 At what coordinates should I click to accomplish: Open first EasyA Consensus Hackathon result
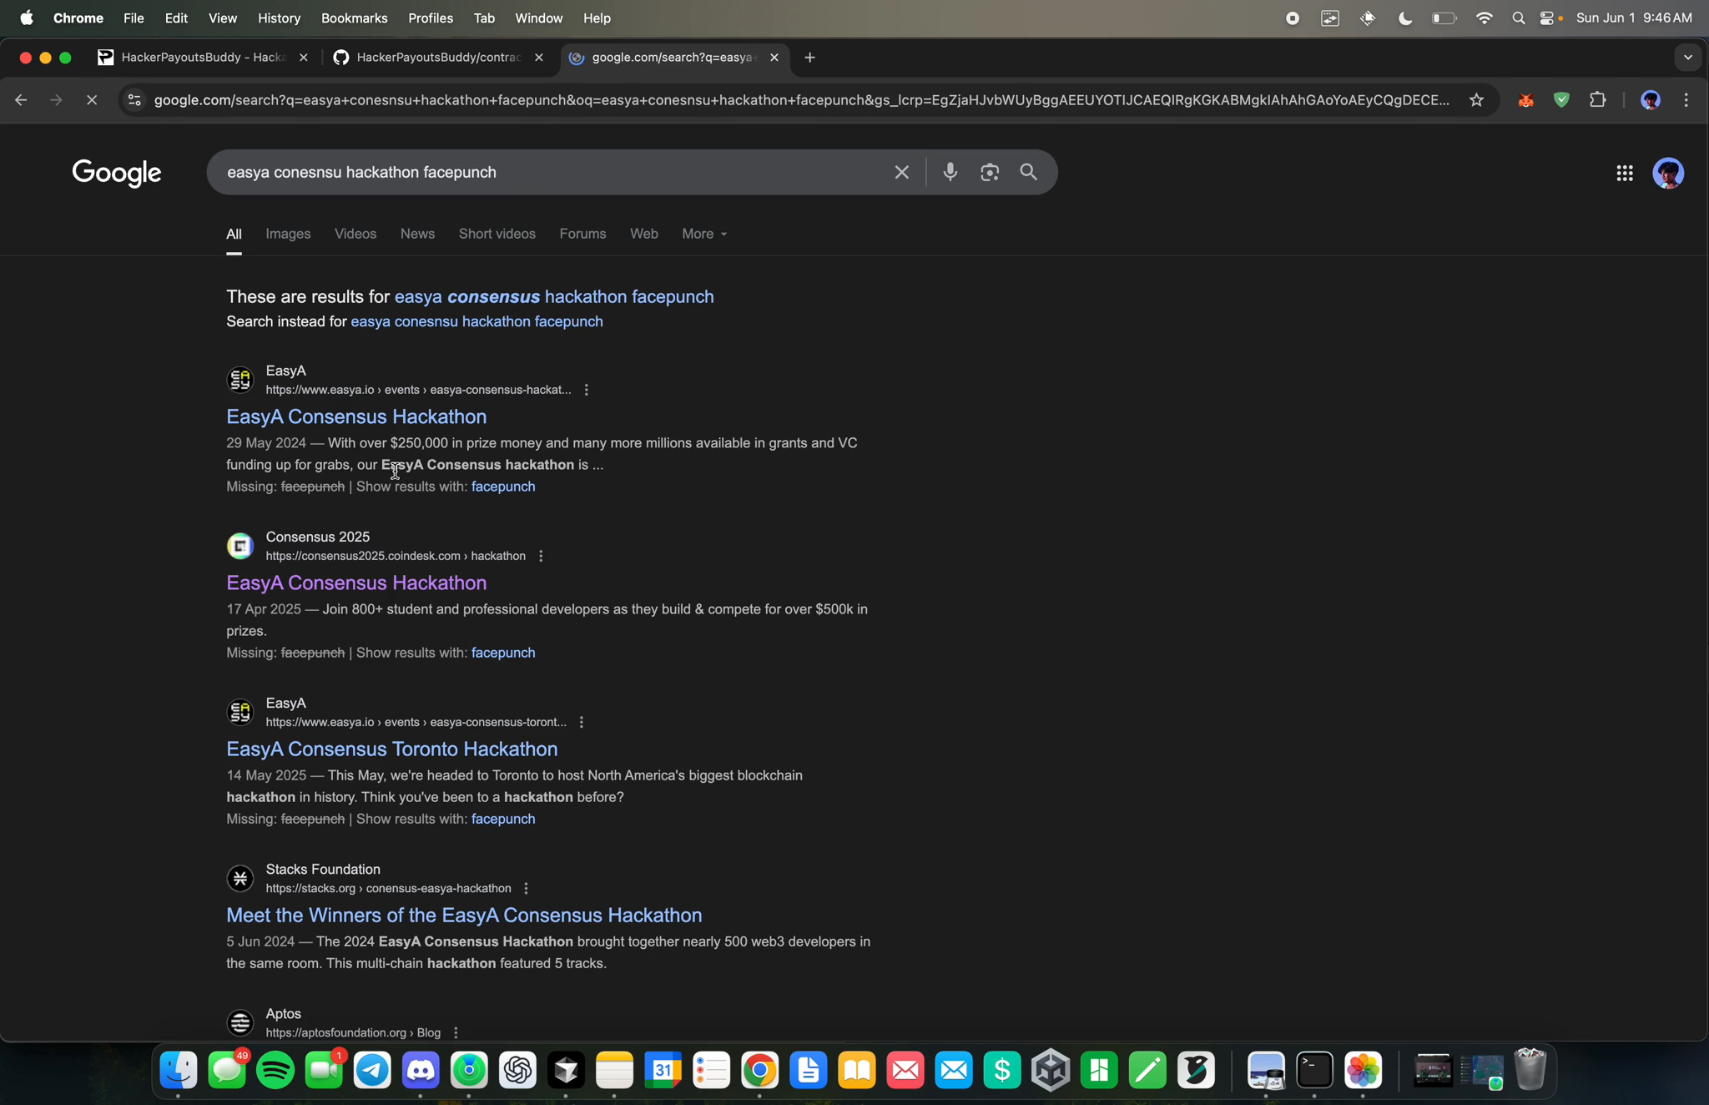tap(356, 416)
